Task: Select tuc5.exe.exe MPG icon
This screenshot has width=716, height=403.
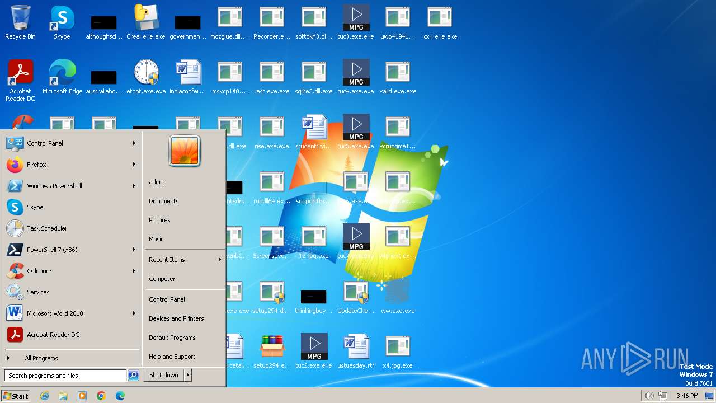Action: (356, 132)
